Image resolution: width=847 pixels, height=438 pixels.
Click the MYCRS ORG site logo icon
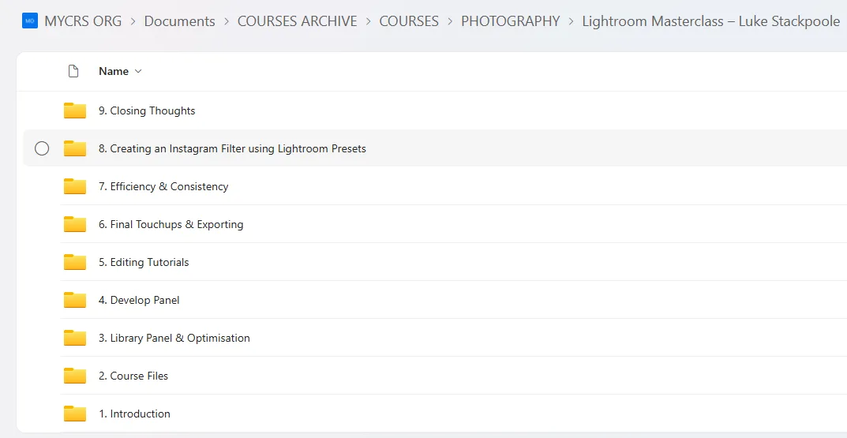(x=30, y=21)
